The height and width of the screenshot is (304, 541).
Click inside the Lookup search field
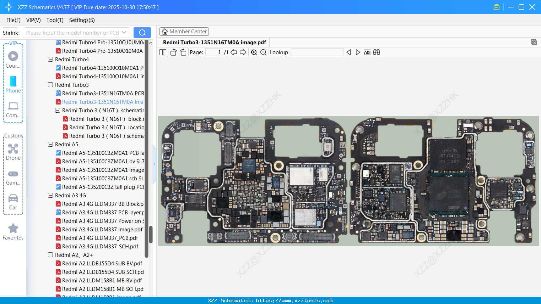point(317,52)
